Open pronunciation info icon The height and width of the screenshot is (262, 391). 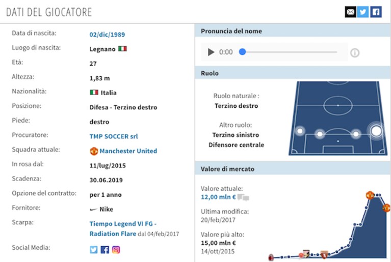355,53
